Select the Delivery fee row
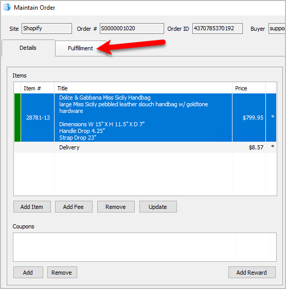286x289 pixels. pyautogui.click(x=145, y=147)
